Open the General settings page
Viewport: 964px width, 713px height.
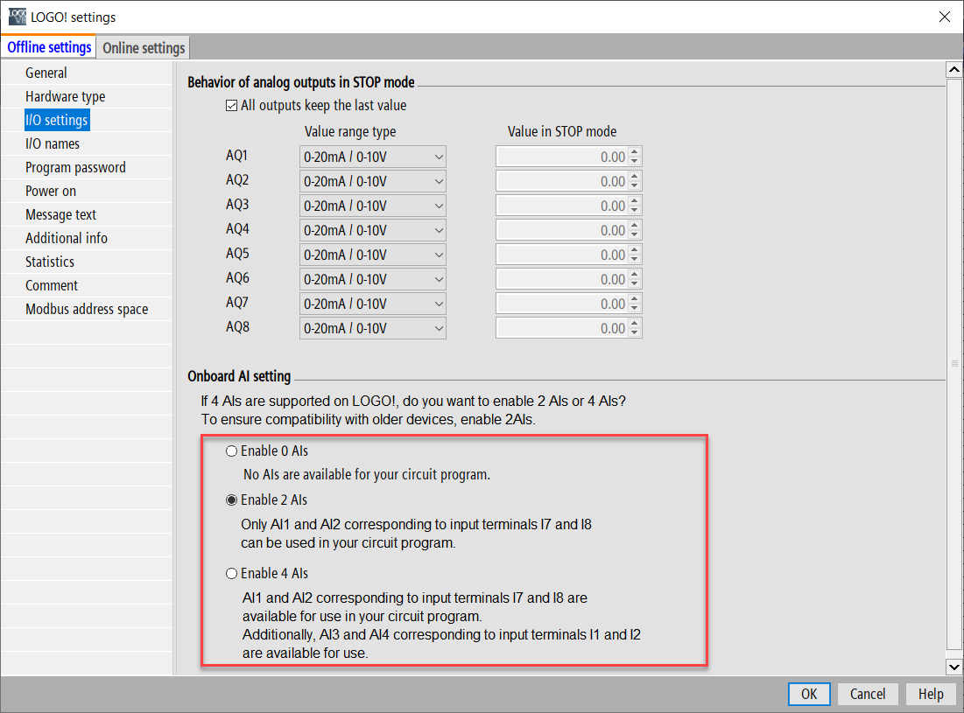point(46,73)
